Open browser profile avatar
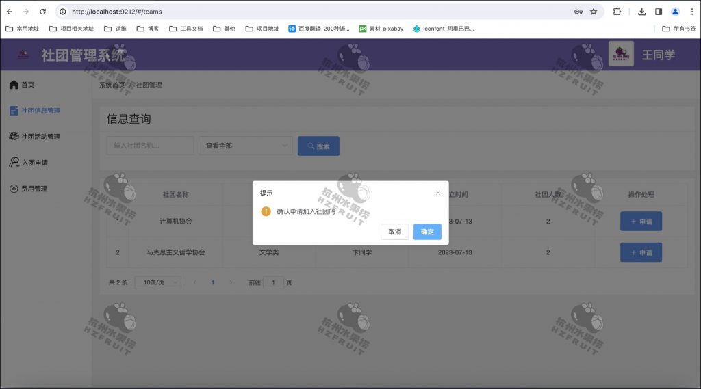701x389 pixels. tap(675, 12)
